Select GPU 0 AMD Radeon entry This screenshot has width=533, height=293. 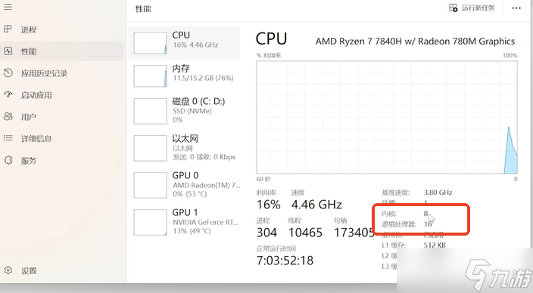coord(184,185)
